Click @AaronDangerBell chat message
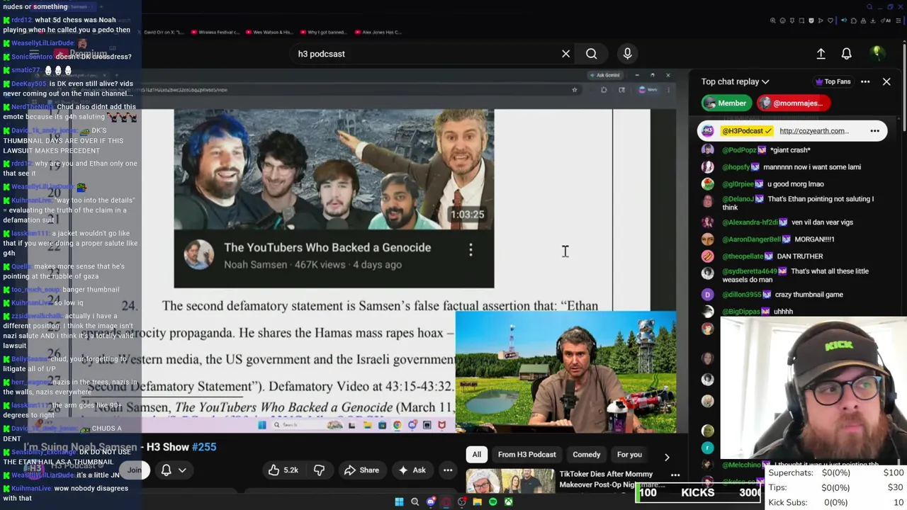The height and width of the screenshot is (510, 907). tap(778, 239)
